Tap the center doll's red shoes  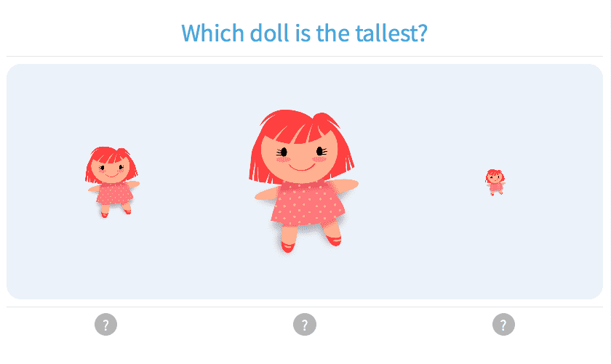click(x=288, y=247)
